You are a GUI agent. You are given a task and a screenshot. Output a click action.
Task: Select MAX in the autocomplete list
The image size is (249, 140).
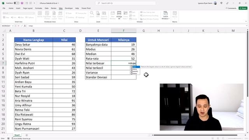[135, 67]
